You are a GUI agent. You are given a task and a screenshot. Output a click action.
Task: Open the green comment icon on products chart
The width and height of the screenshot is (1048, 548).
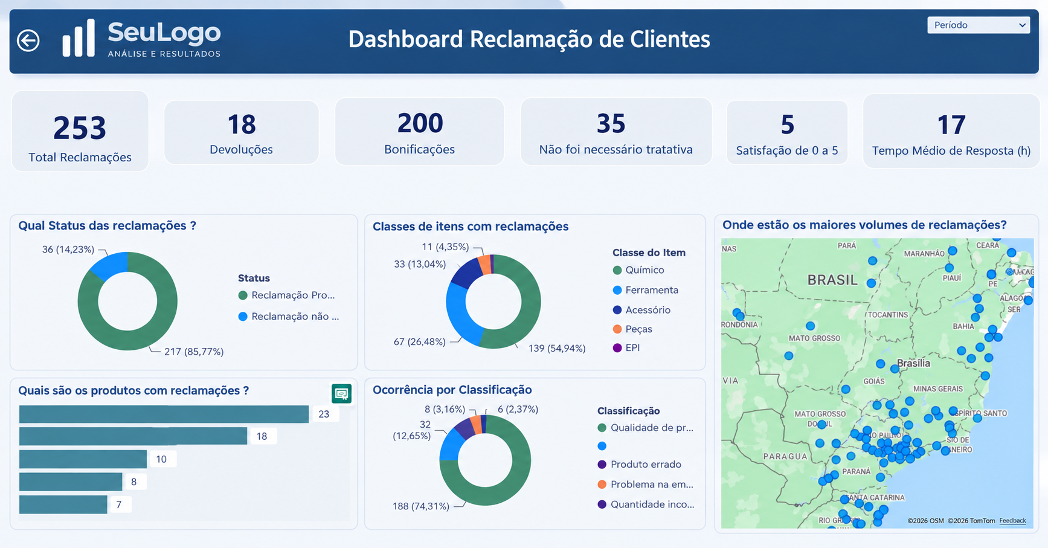[x=341, y=393]
